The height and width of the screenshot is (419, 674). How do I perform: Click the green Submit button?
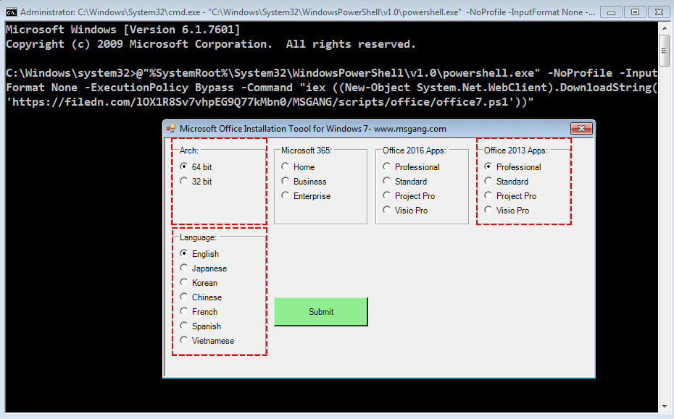coord(320,312)
